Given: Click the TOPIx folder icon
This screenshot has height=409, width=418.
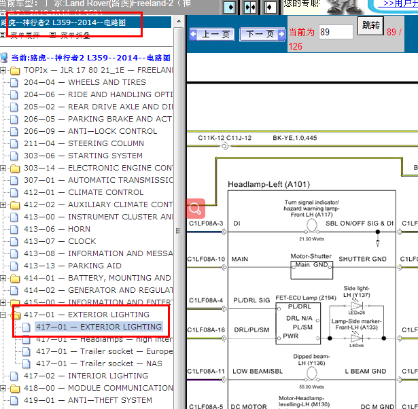Looking at the screenshot, I should [x=15, y=71].
